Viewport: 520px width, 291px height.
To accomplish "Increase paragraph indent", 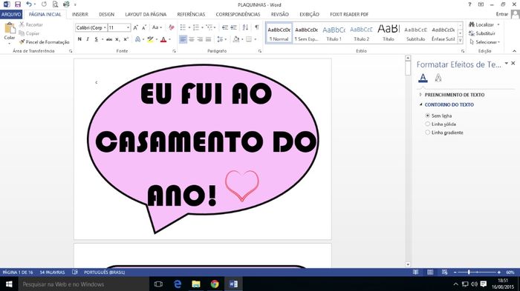I will 233,27.
